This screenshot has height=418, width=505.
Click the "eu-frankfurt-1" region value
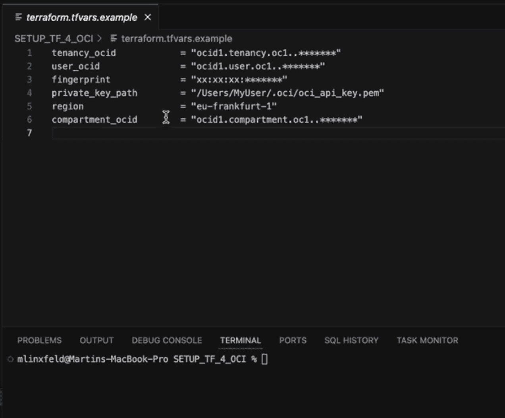234,106
